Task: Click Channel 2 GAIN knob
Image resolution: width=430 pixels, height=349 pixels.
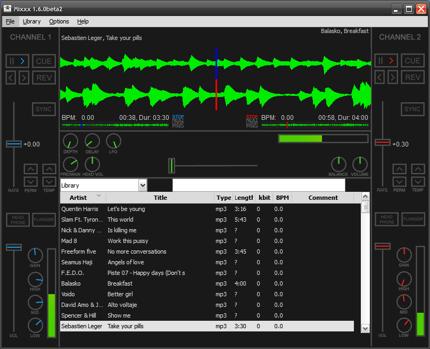Action: pyautogui.click(x=404, y=255)
